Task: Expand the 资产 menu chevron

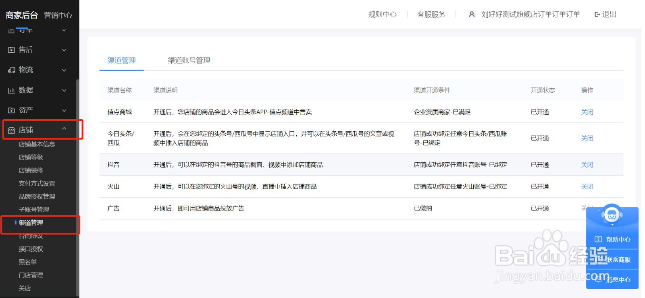Action: [x=64, y=110]
